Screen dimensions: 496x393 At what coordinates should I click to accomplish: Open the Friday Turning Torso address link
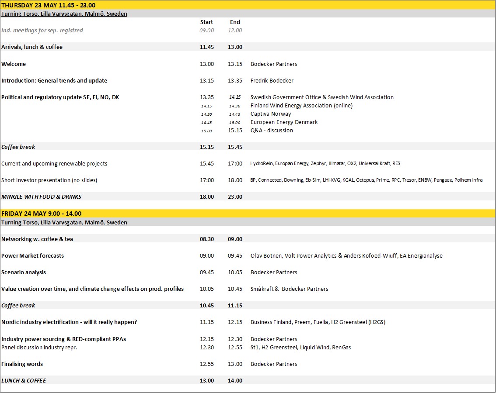click(x=64, y=222)
